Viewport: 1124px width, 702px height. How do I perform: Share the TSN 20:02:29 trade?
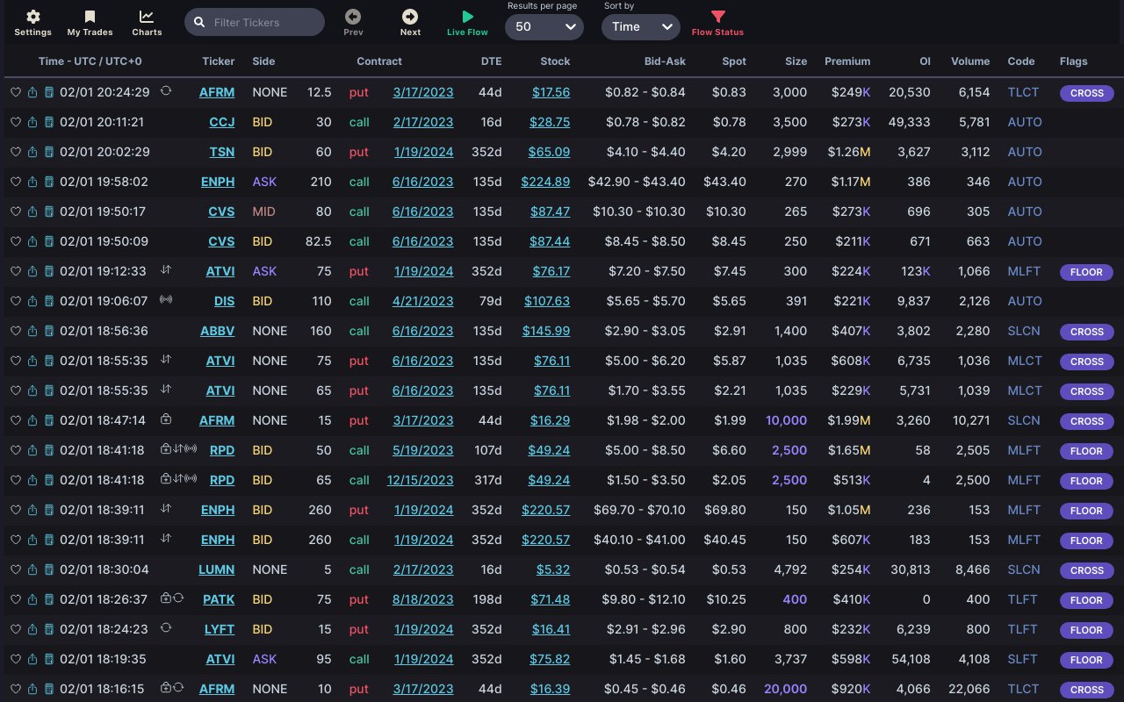(x=32, y=152)
